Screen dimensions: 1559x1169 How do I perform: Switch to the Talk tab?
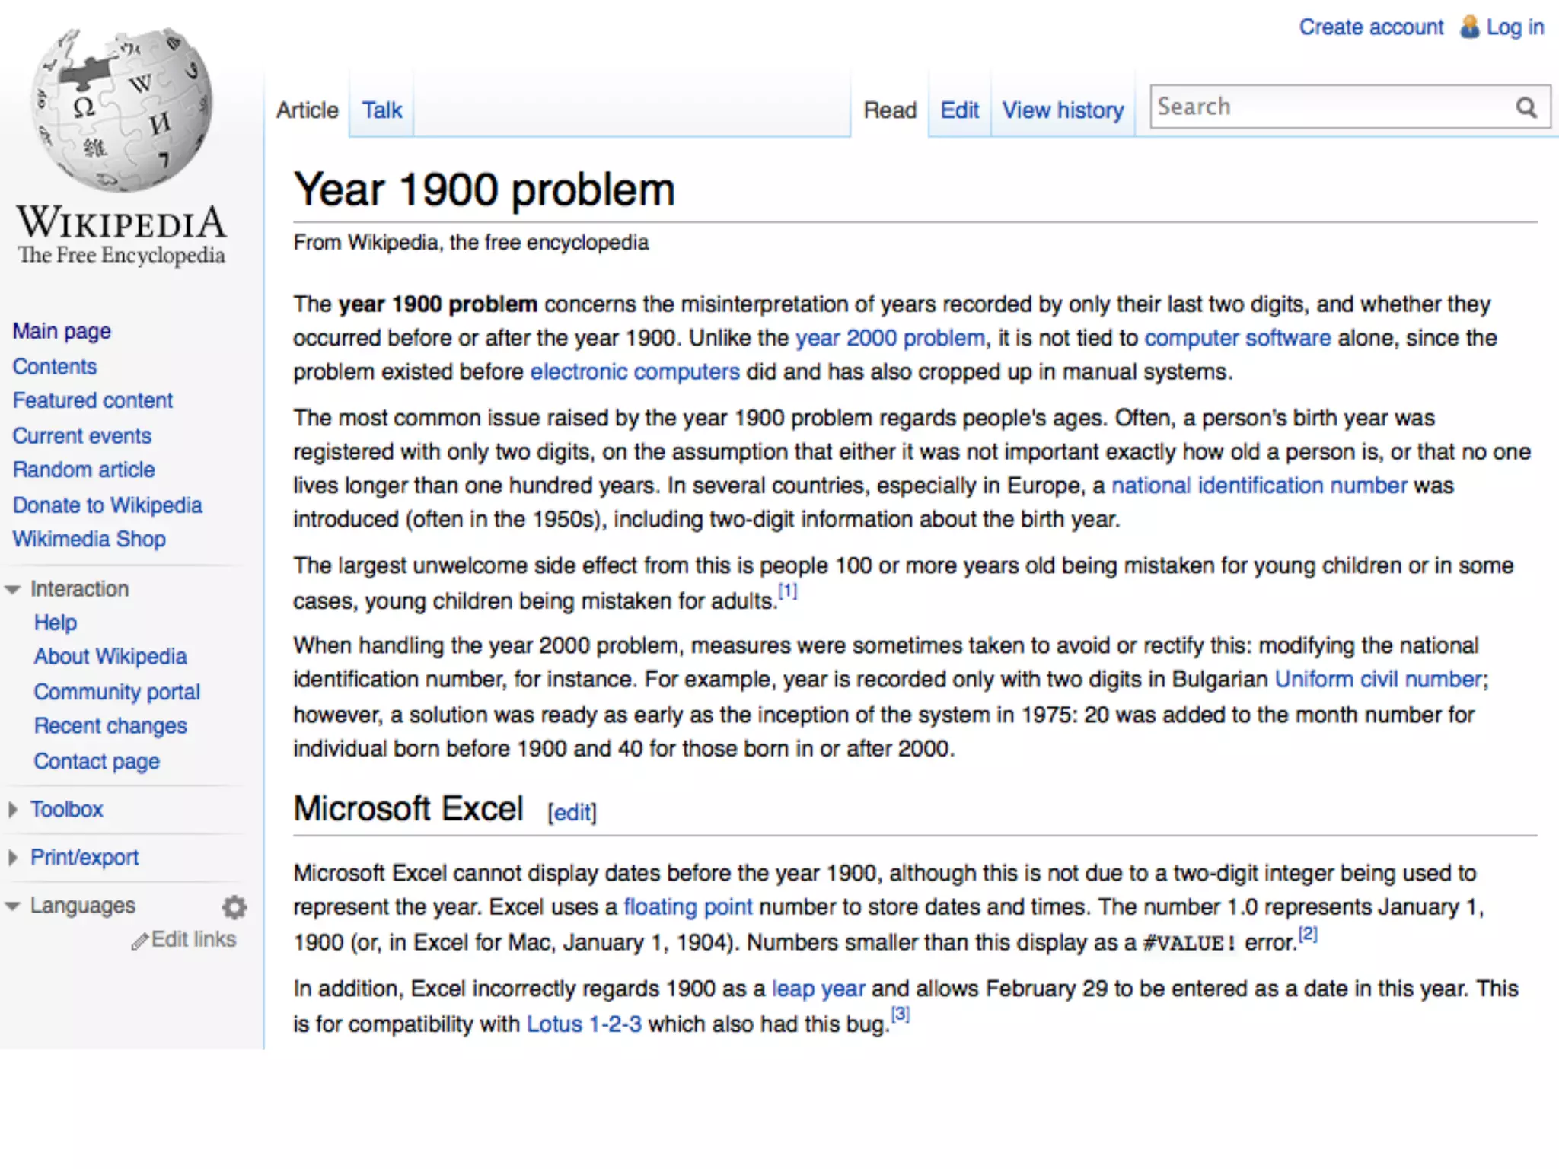(381, 110)
